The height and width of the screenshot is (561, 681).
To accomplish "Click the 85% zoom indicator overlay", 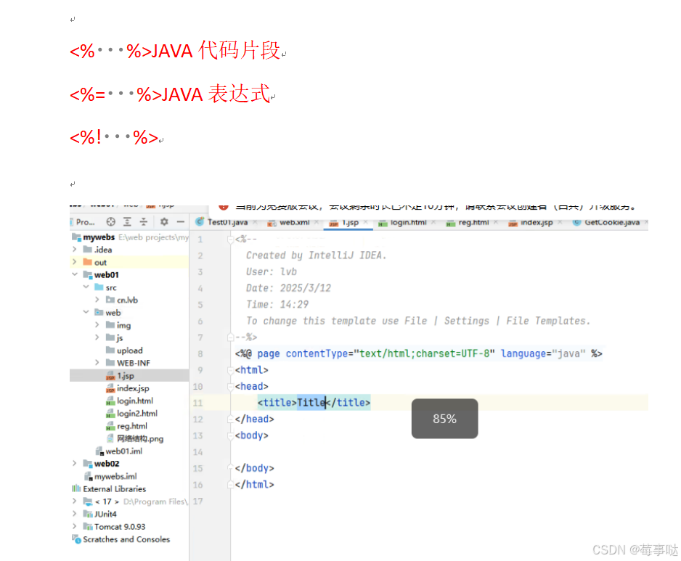I will (x=444, y=419).
